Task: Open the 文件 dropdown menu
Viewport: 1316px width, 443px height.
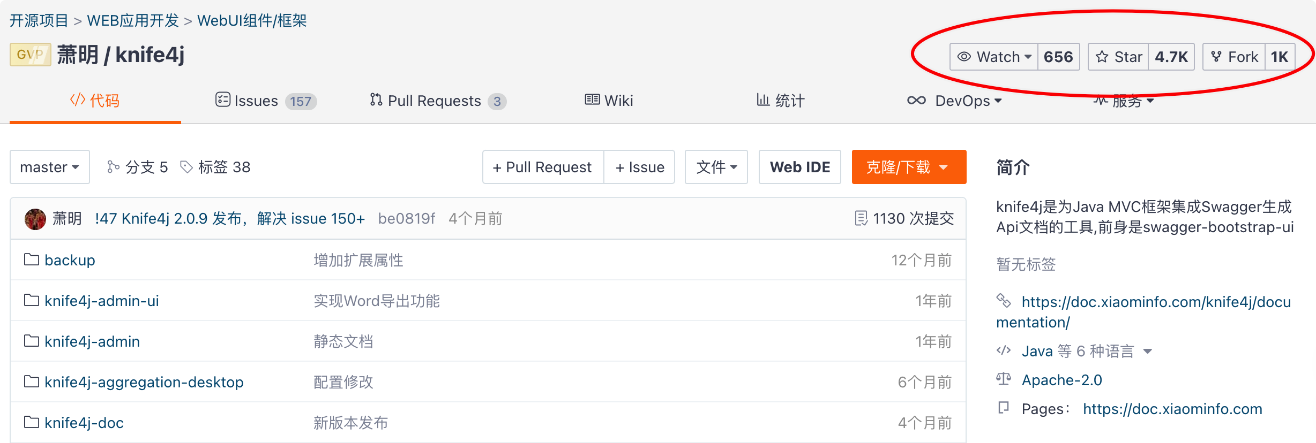Action: [x=716, y=167]
